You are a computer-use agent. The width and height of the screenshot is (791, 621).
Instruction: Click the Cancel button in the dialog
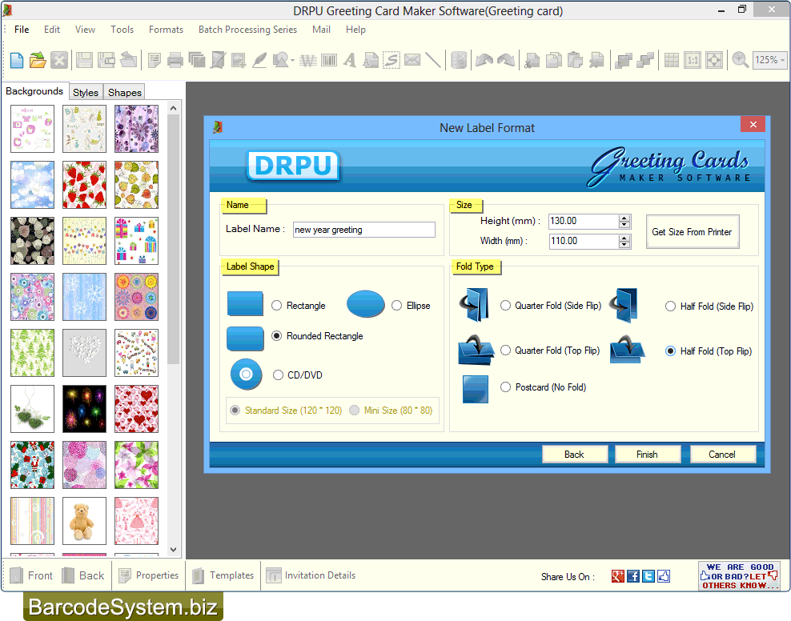click(x=722, y=455)
